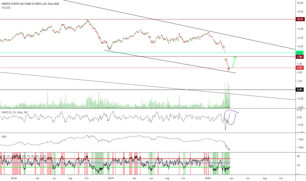This screenshot has height=181, width=306.
Task: Click the CM_Ult RSI indicator legend
Action: (24, 156)
